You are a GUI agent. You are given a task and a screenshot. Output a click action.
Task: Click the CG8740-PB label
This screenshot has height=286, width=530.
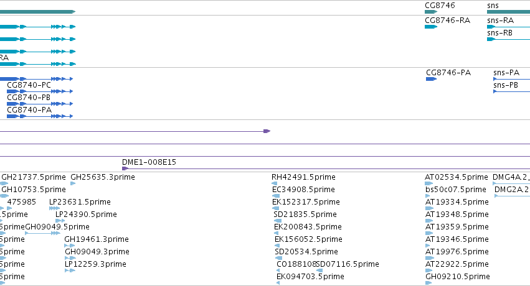(x=29, y=98)
